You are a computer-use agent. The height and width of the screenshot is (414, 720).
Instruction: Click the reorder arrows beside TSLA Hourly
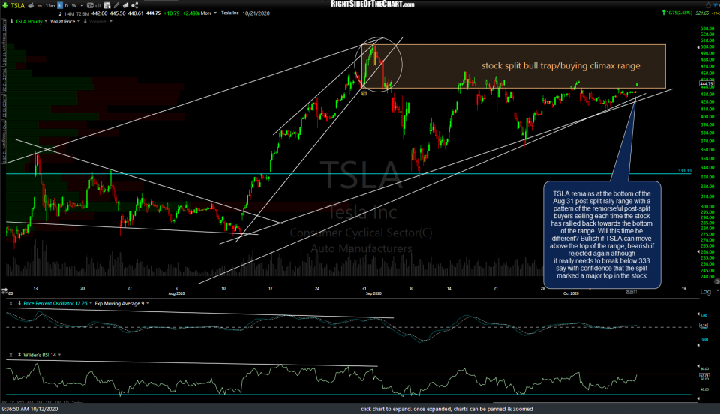click(11, 21)
